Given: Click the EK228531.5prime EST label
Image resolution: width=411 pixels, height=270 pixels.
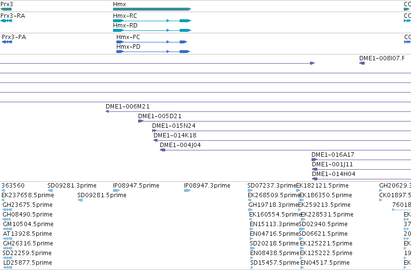Looking at the screenshot, I should coord(327,215).
